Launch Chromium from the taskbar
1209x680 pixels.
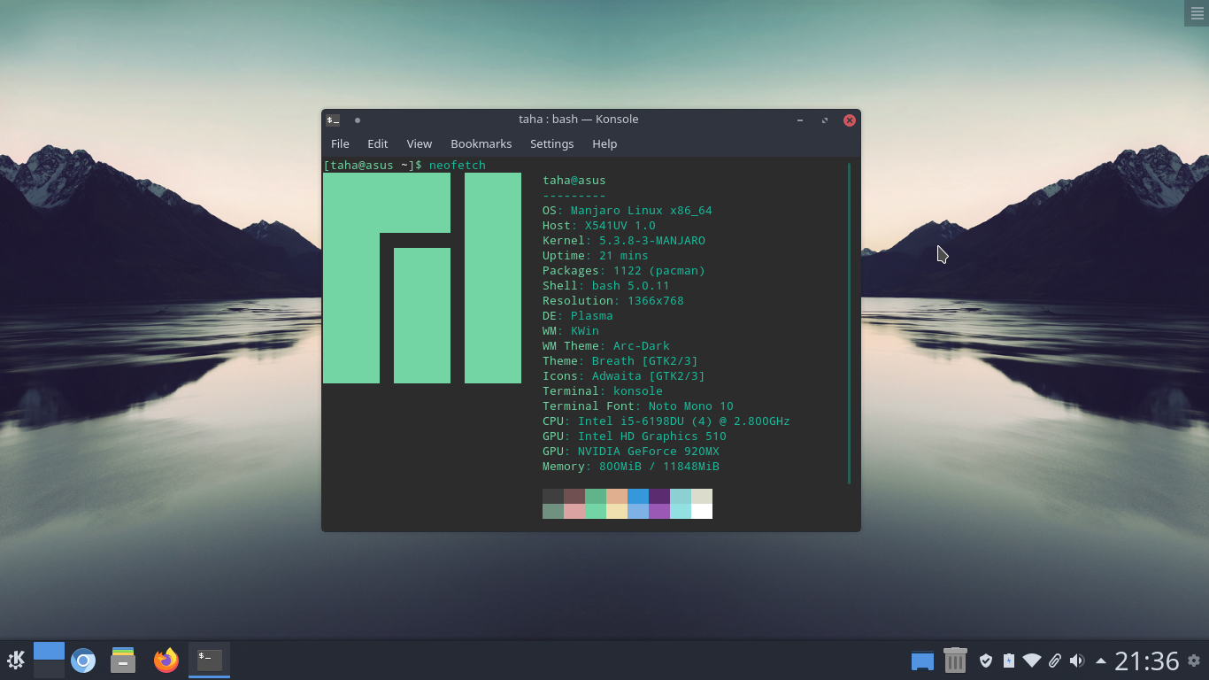tap(83, 661)
